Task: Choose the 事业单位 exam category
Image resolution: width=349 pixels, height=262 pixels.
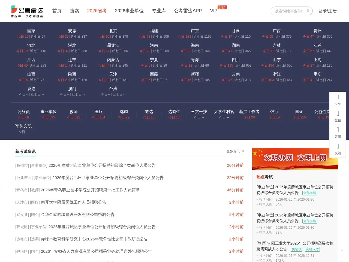Action: tap(49, 112)
